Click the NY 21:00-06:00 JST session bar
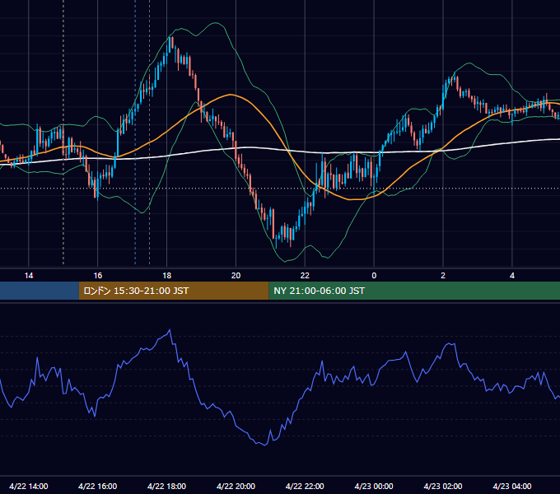560x494 pixels. [x=414, y=291]
